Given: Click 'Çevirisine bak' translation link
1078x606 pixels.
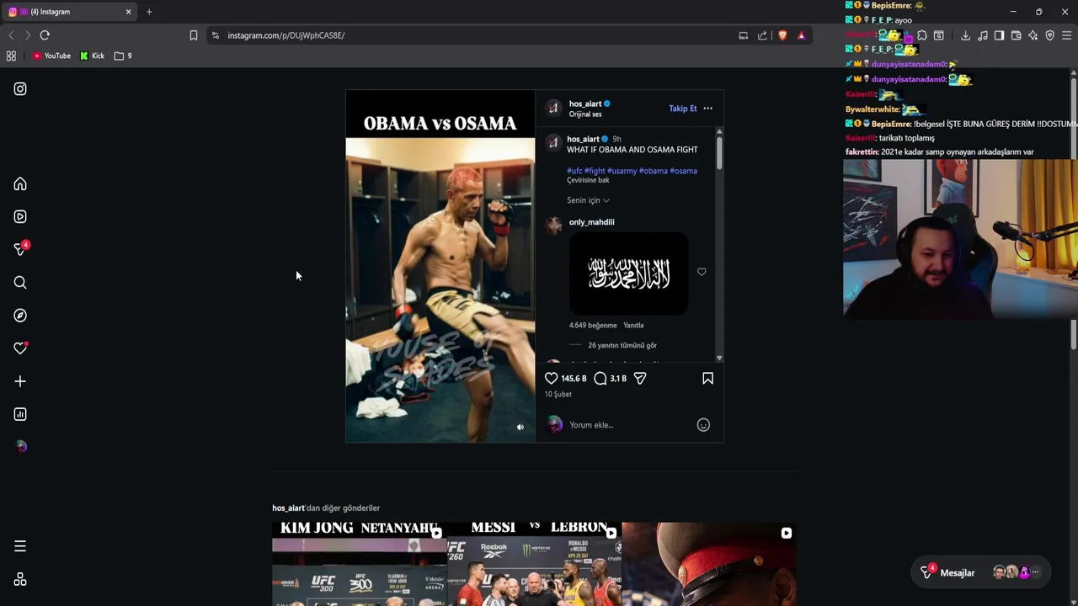Looking at the screenshot, I should tap(588, 180).
